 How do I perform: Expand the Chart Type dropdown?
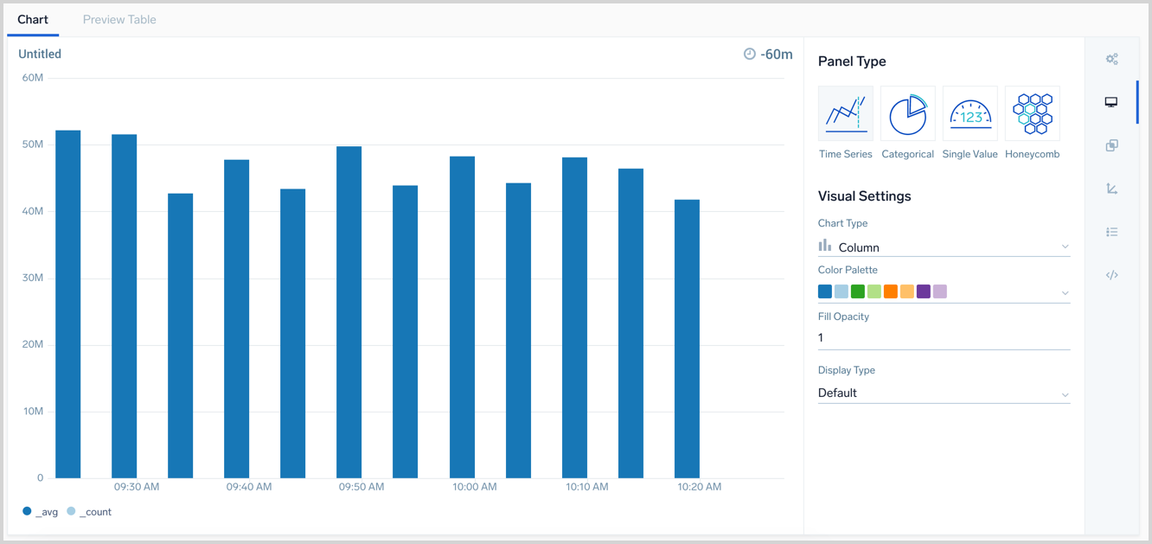click(x=944, y=247)
